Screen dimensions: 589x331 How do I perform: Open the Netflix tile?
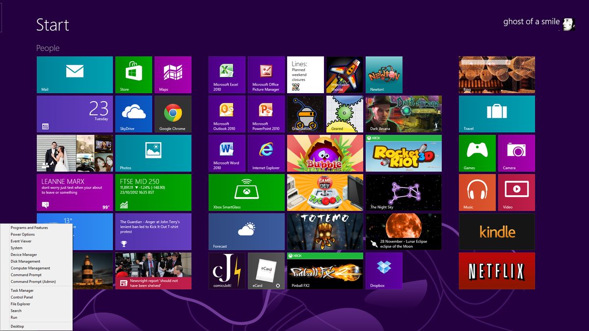[x=496, y=271]
